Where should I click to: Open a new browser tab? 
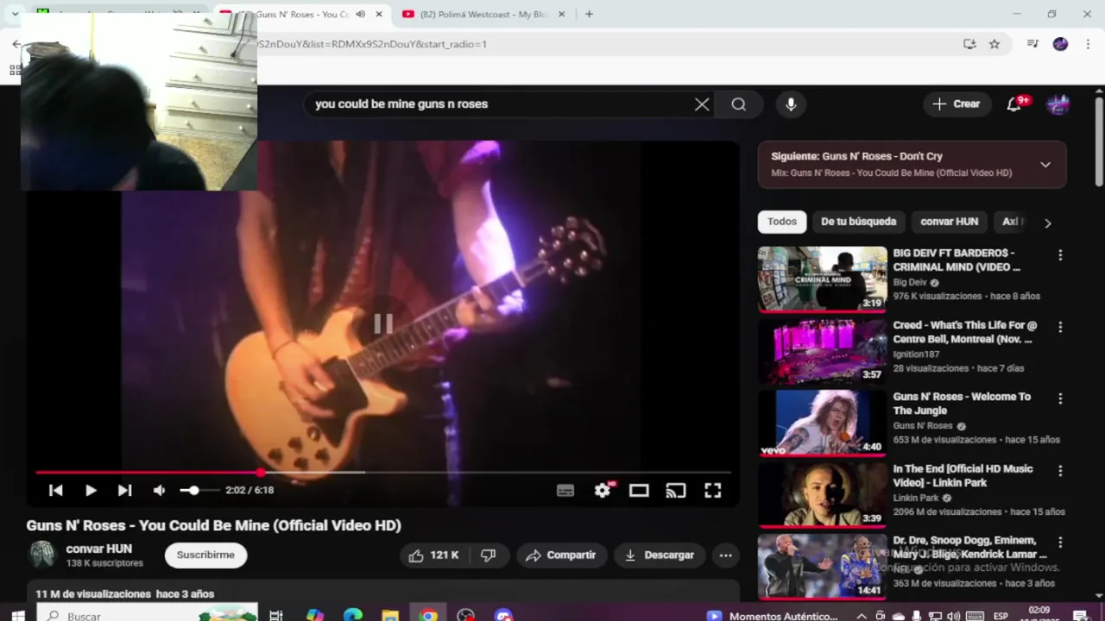(589, 15)
